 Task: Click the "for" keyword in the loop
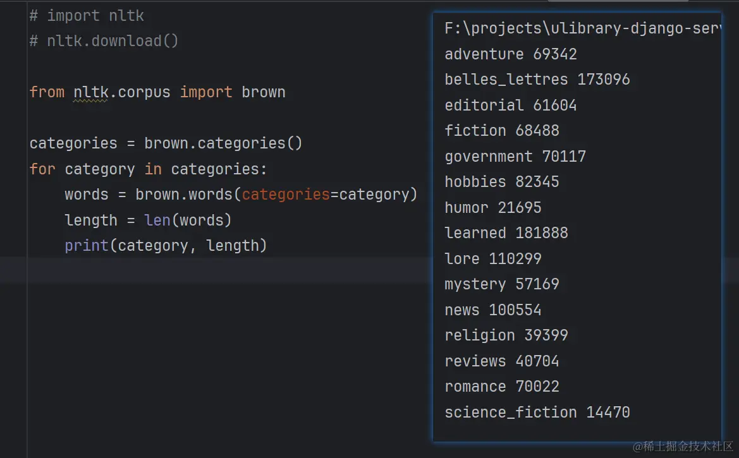pyautogui.click(x=42, y=169)
